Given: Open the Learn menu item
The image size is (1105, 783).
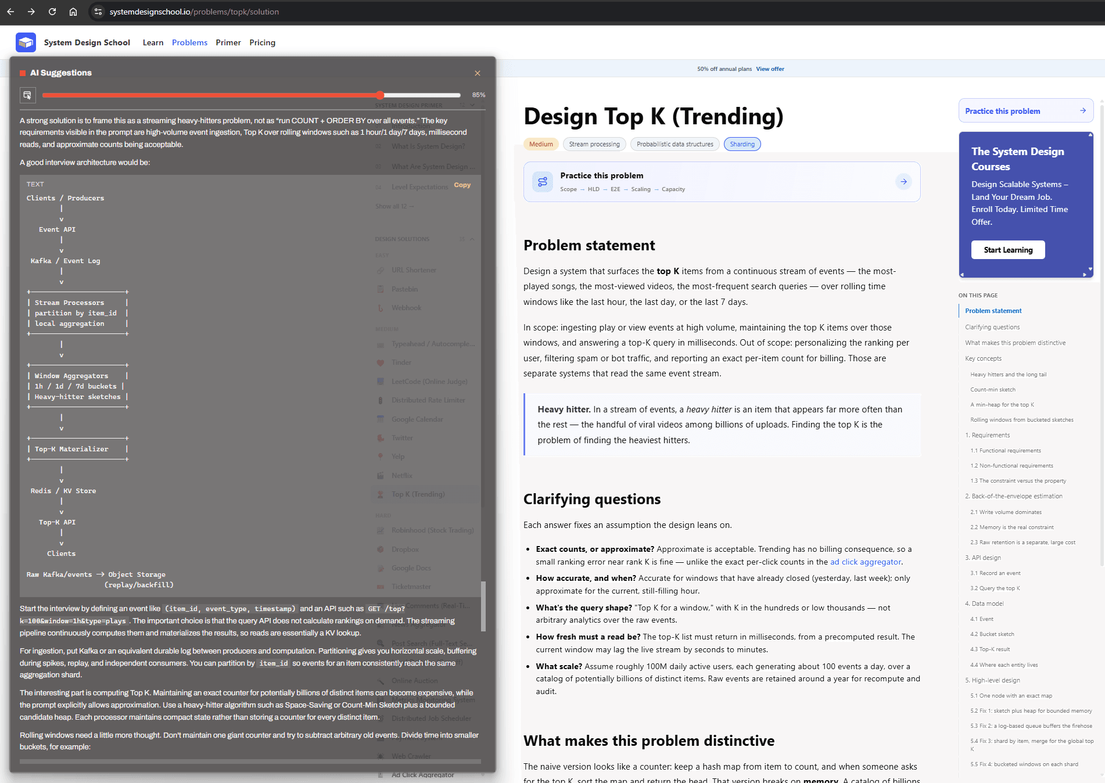Looking at the screenshot, I should tap(153, 42).
